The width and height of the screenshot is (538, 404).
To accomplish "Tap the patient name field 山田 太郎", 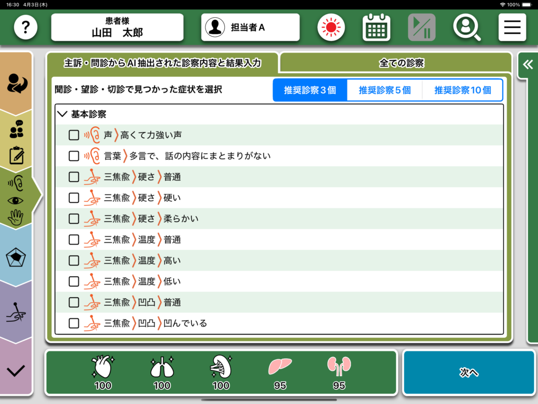I will [117, 27].
